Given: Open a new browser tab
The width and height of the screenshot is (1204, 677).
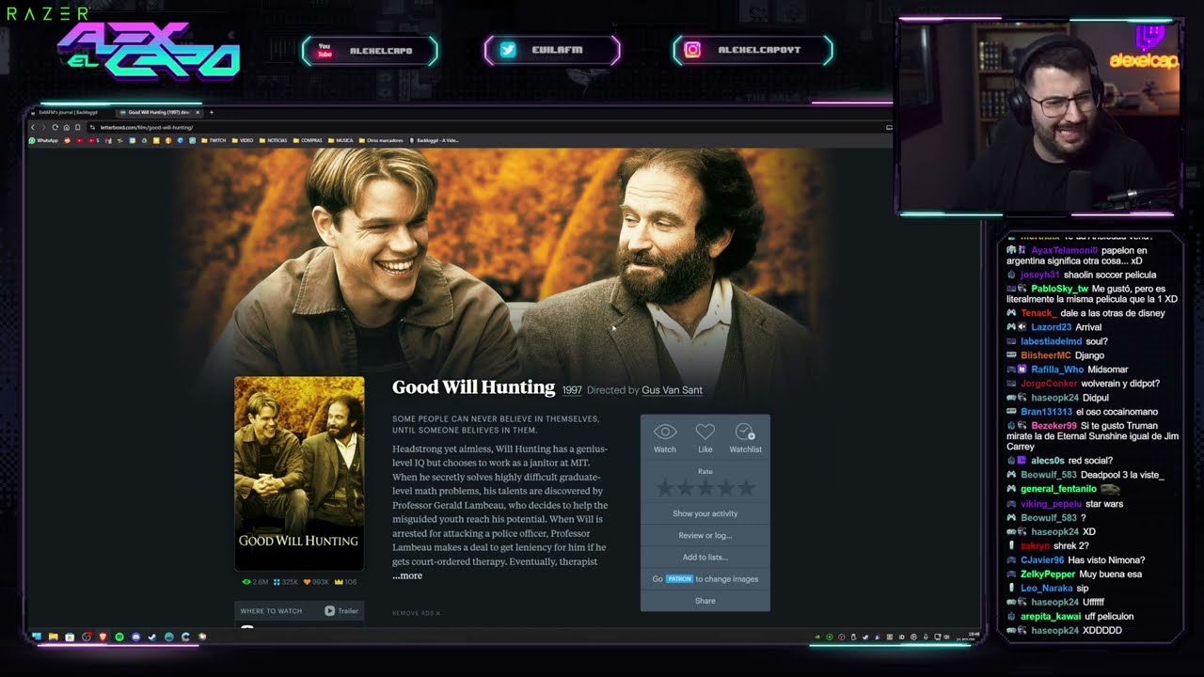Looking at the screenshot, I should (212, 113).
